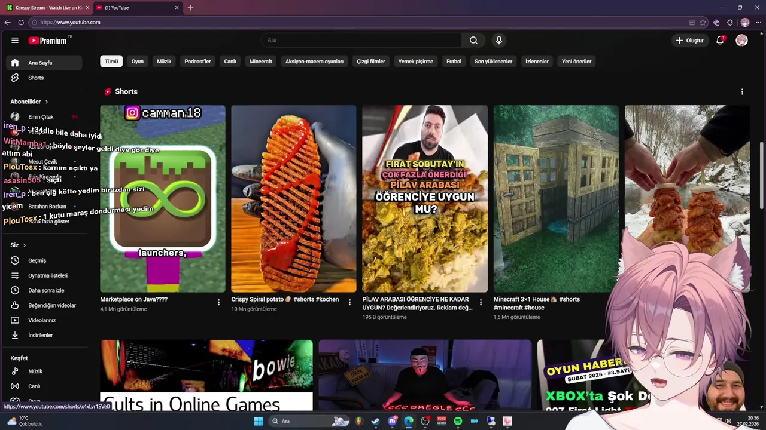The height and width of the screenshot is (430, 766).
Task: Open Discord from taskbar
Action: pos(392,421)
